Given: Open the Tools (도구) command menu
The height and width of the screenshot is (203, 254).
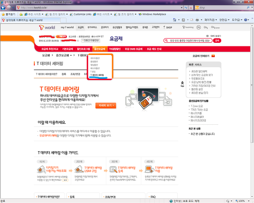Looking at the screenshot, I should point(237,20).
